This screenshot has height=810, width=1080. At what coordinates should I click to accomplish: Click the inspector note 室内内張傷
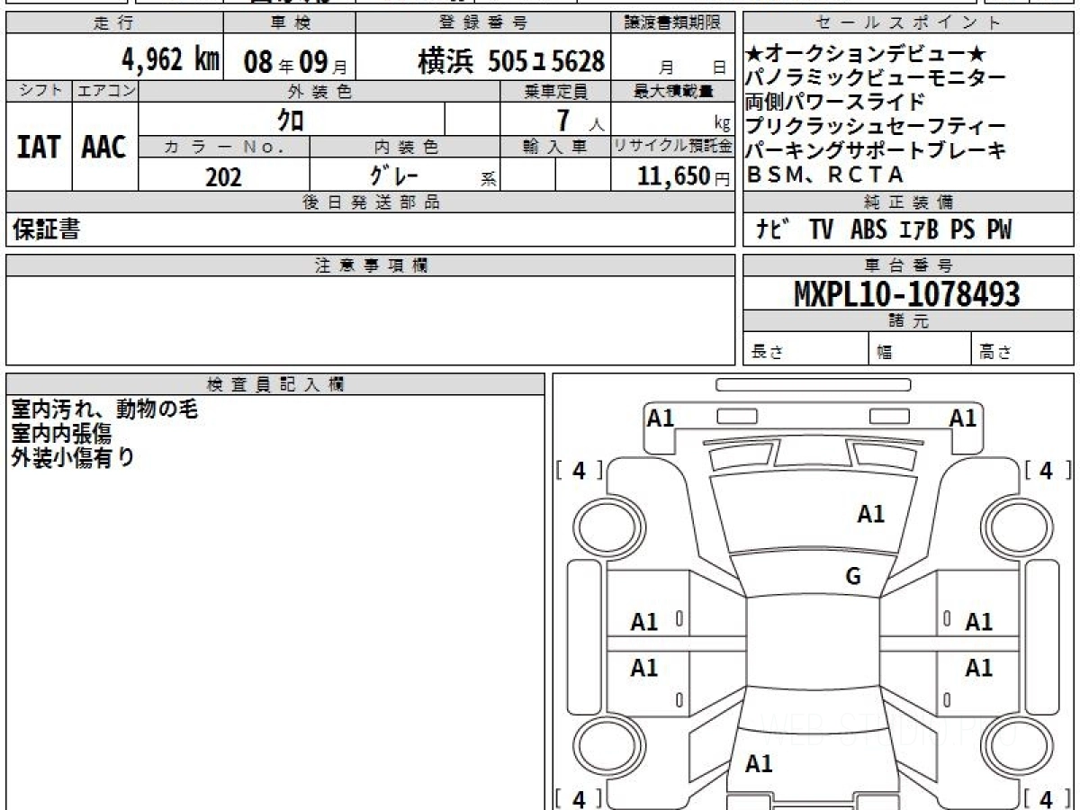point(61,434)
